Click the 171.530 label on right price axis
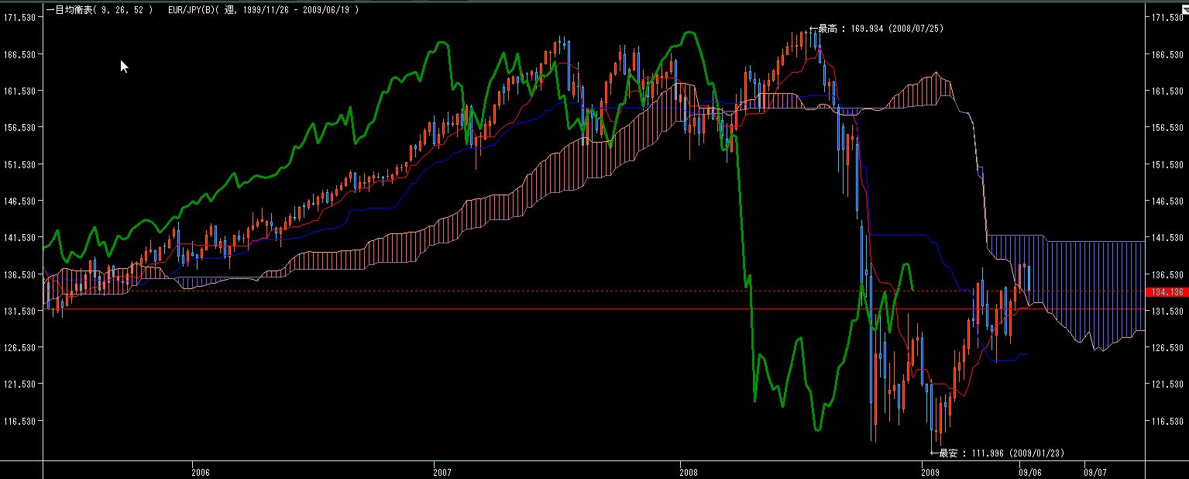The width and height of the screenshot is (1189, 479). pos(1169,17)
